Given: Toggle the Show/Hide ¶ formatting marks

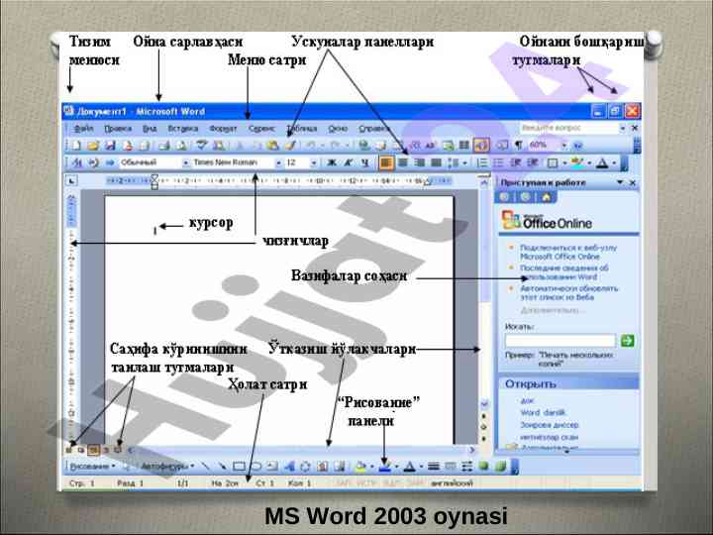Looking at the screenshot, I should tap(518, 146).
